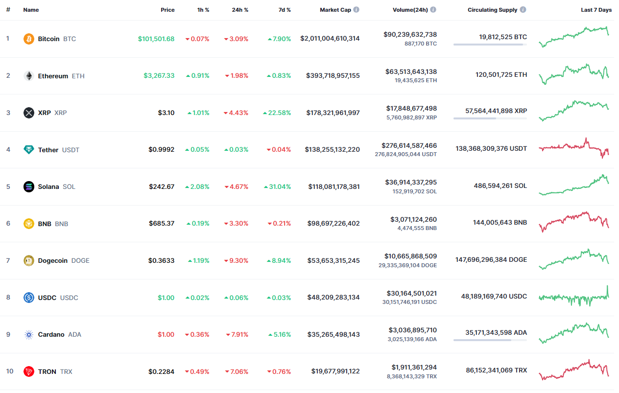Click the Dogecoin logo icon

click(29, 260)
